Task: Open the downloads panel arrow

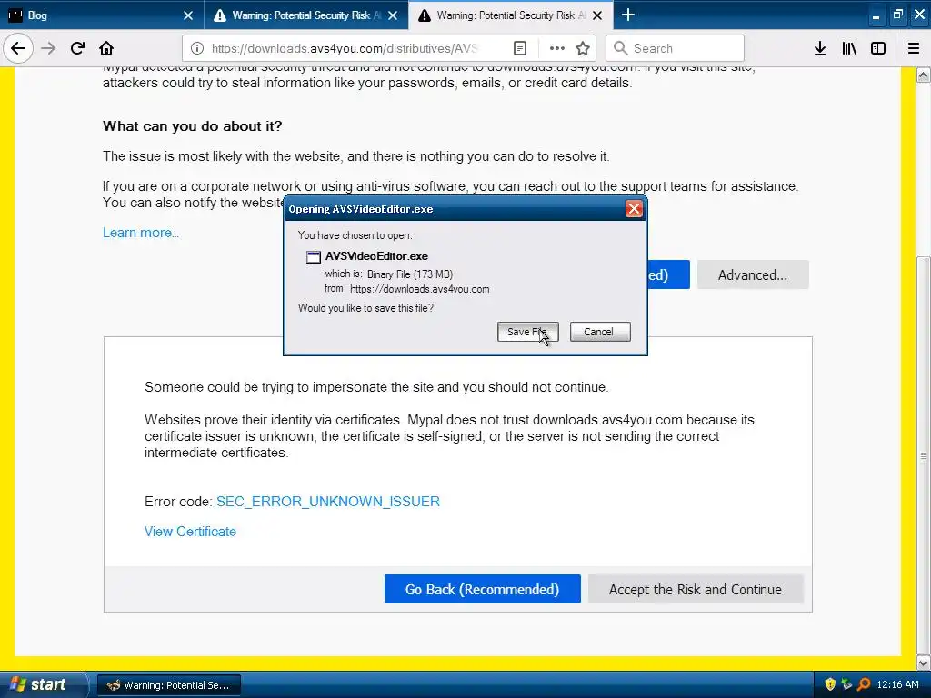Action: click(x=820, y=48)
